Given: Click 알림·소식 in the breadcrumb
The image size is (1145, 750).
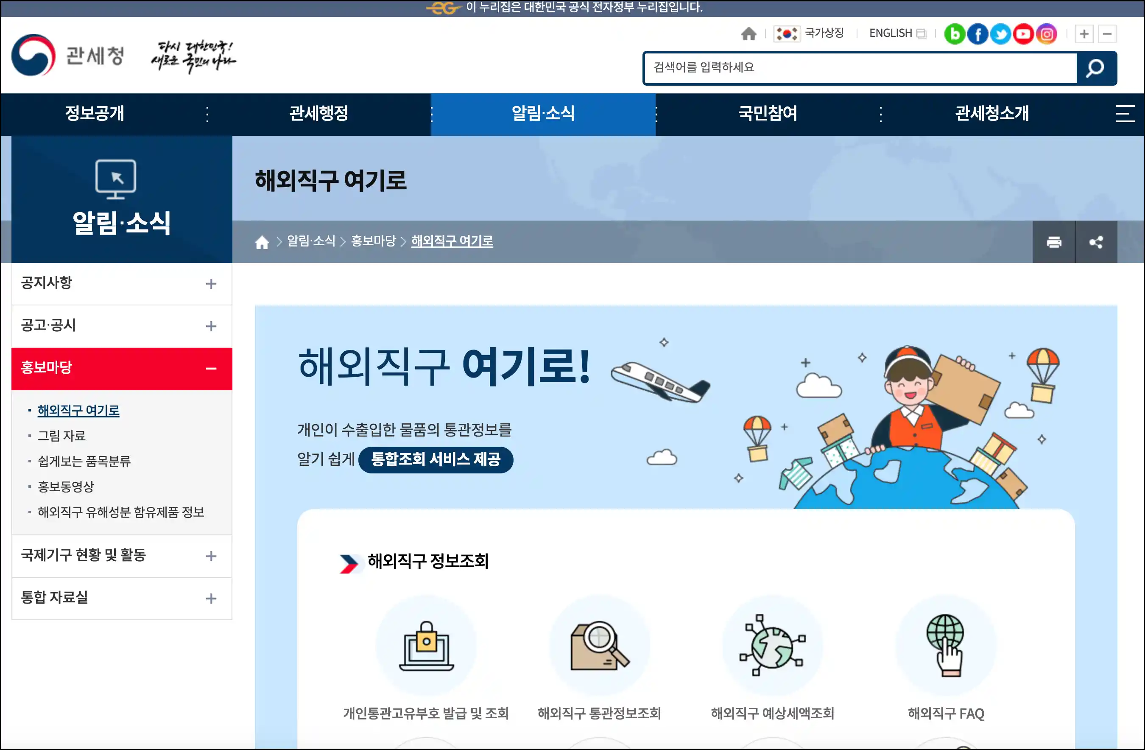Looking at the screenshot, I should click(311, 241).
